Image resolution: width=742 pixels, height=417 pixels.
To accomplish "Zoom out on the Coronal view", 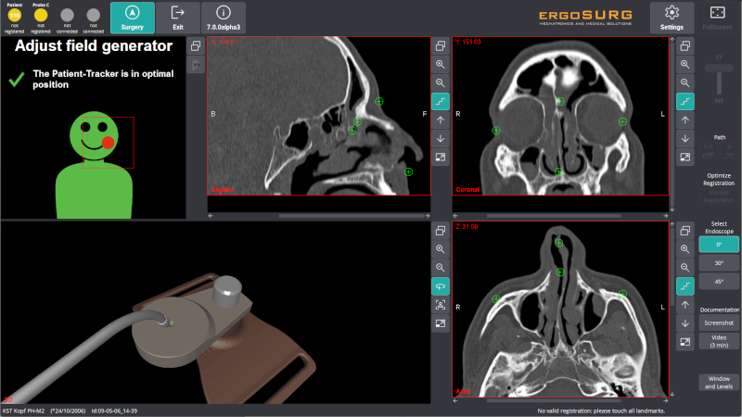I will 684,82.
